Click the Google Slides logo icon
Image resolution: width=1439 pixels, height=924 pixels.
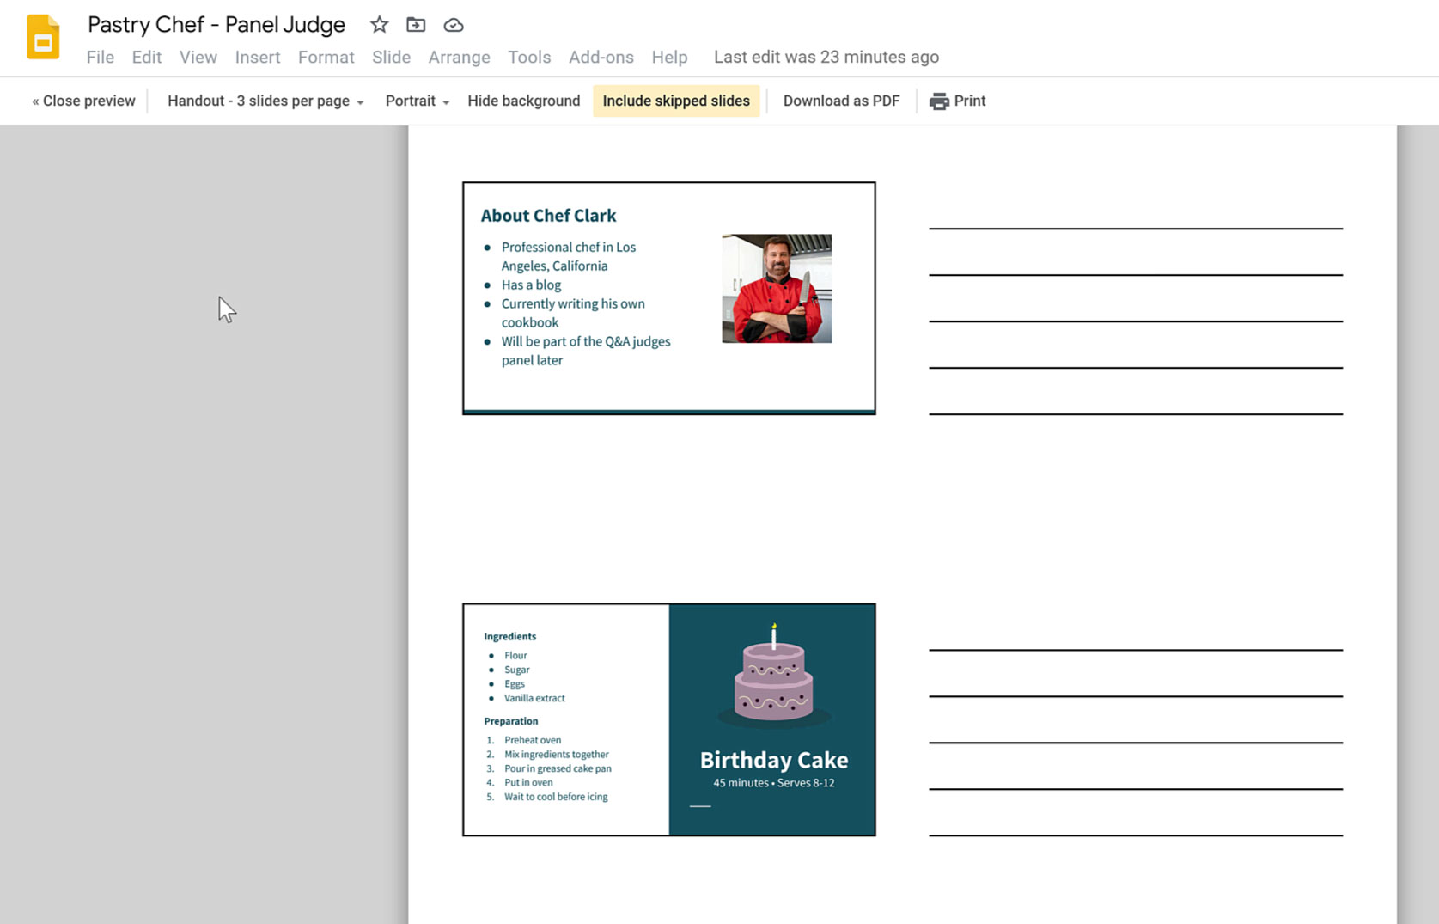click(42, 36)
